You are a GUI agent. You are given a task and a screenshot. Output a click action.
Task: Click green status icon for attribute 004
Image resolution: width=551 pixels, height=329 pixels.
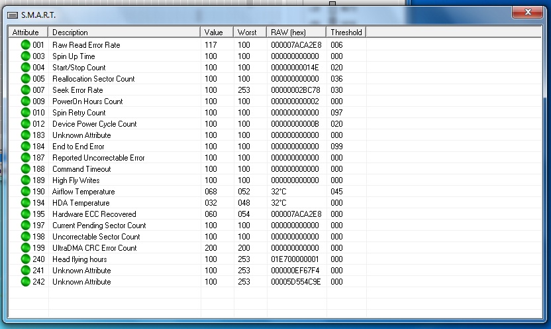coord(26,67)
